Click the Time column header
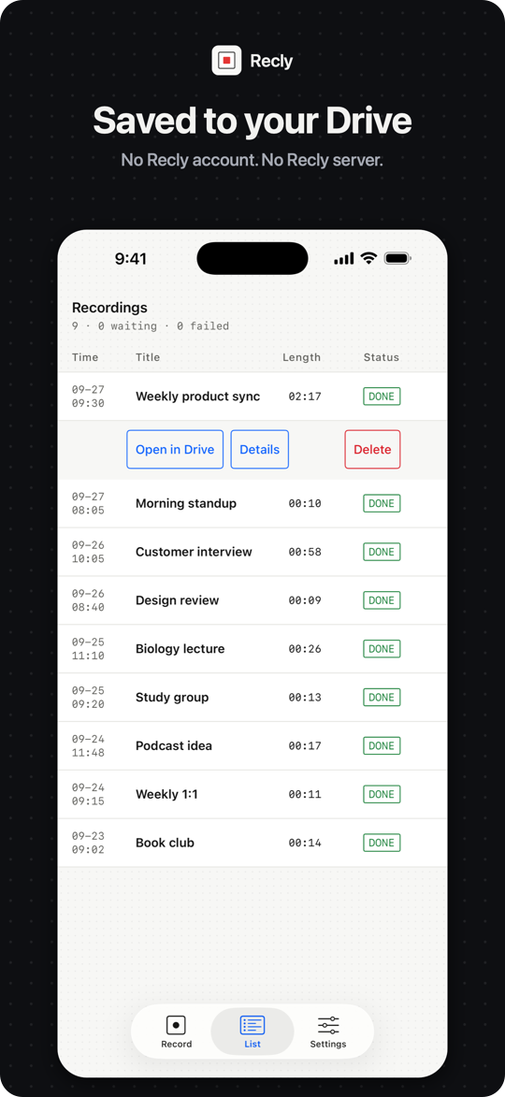 point(85,357)
